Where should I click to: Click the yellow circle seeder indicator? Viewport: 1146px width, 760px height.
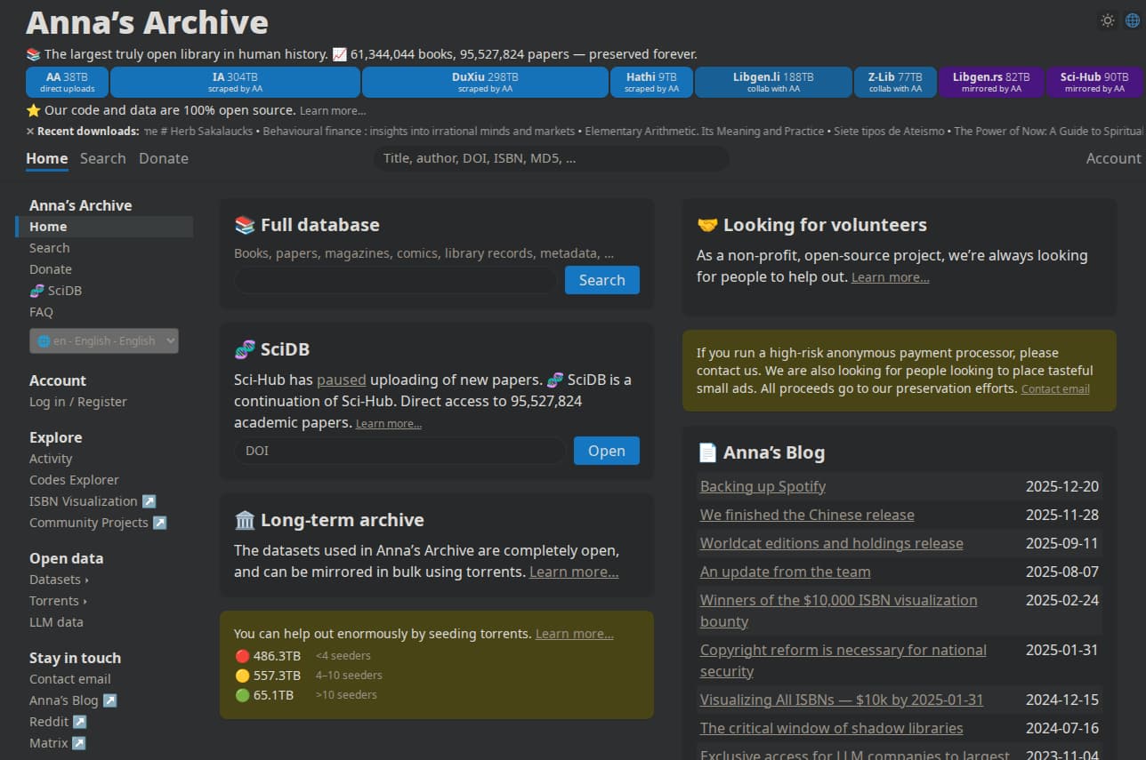[242, 676]
